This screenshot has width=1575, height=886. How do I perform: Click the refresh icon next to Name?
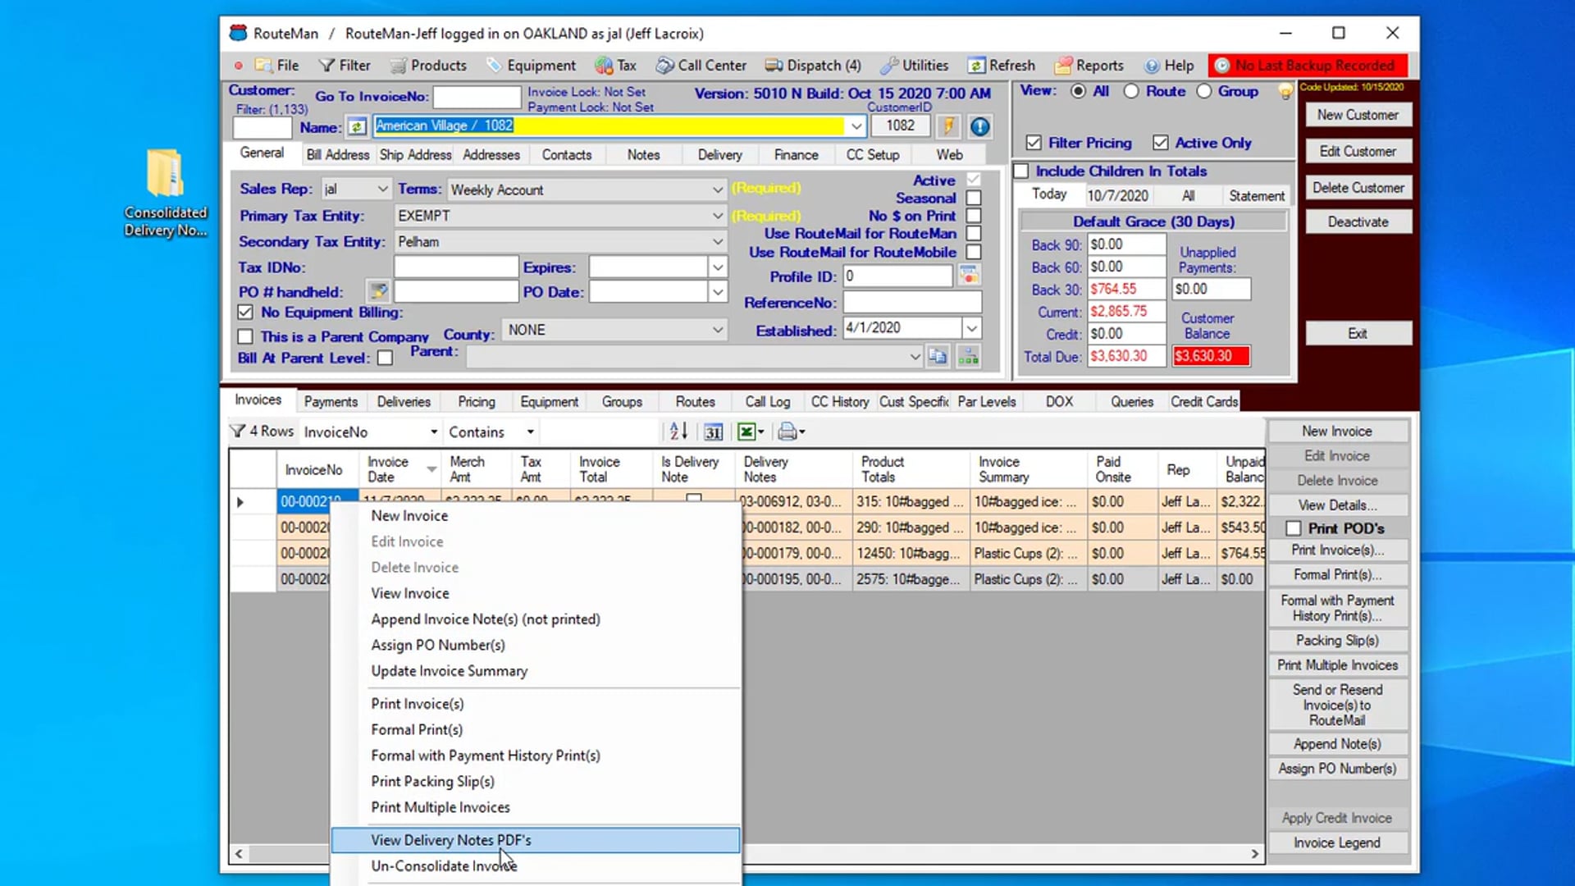pos(356,127)
